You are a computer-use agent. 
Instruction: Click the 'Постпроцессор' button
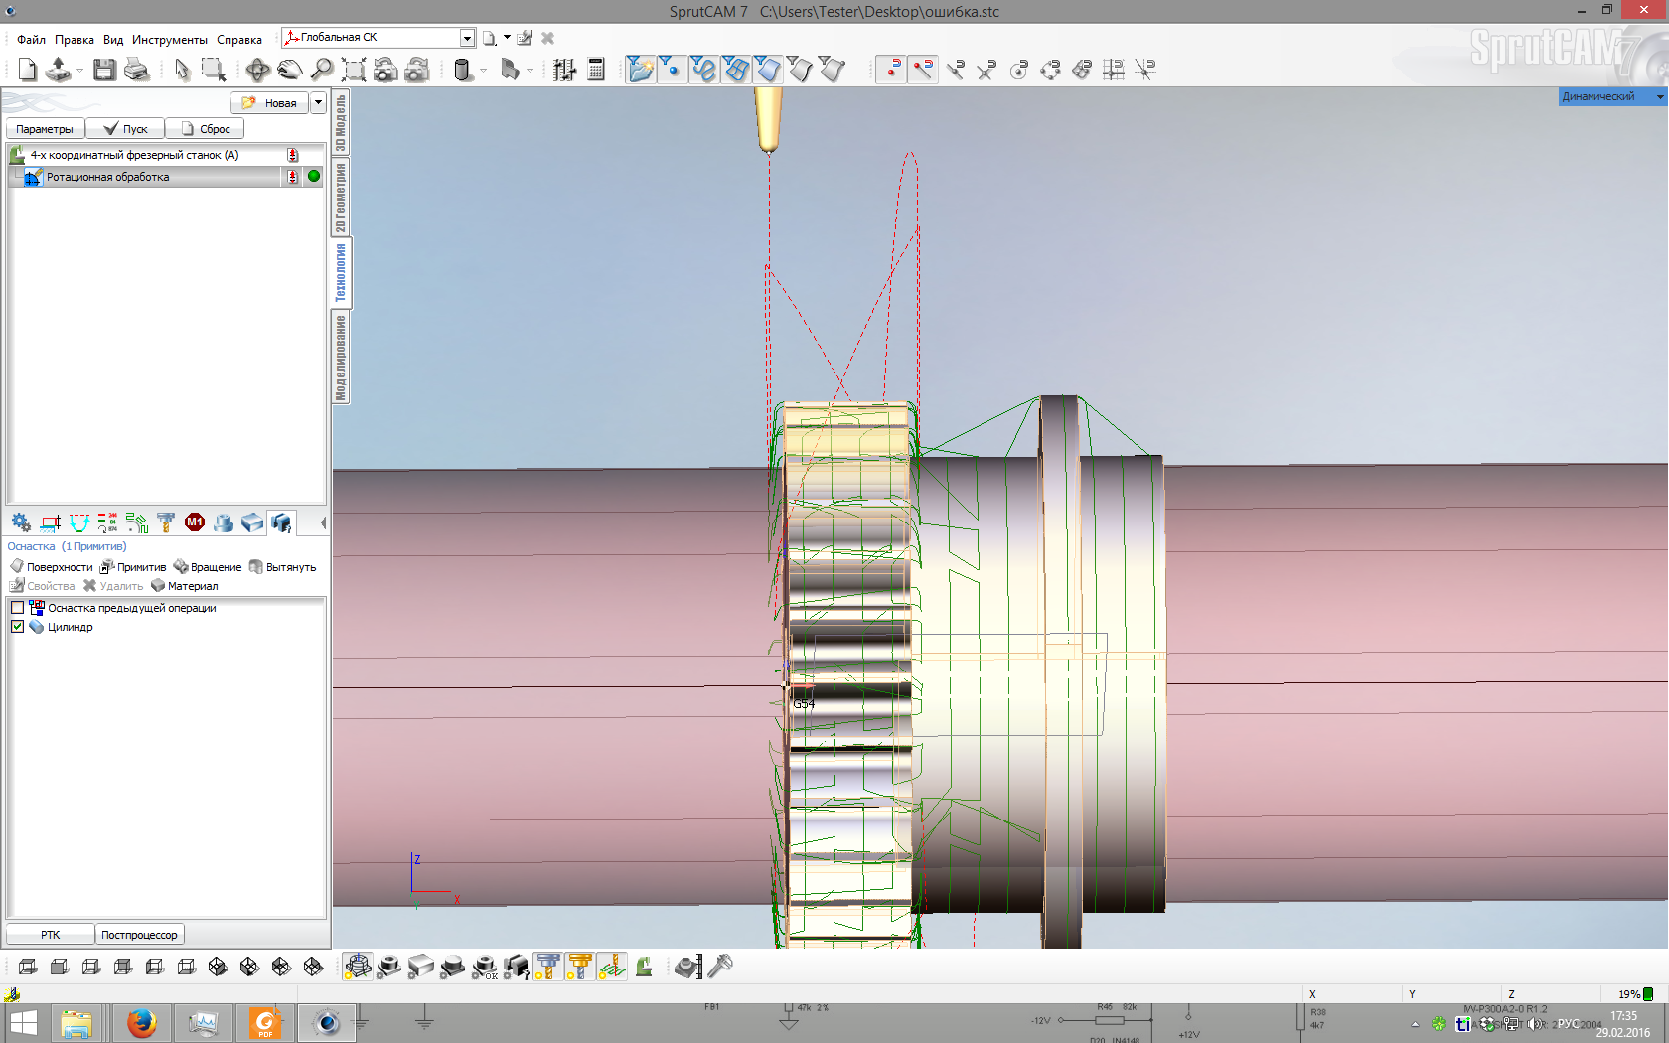pyautogui.click(x=139, y=935)
